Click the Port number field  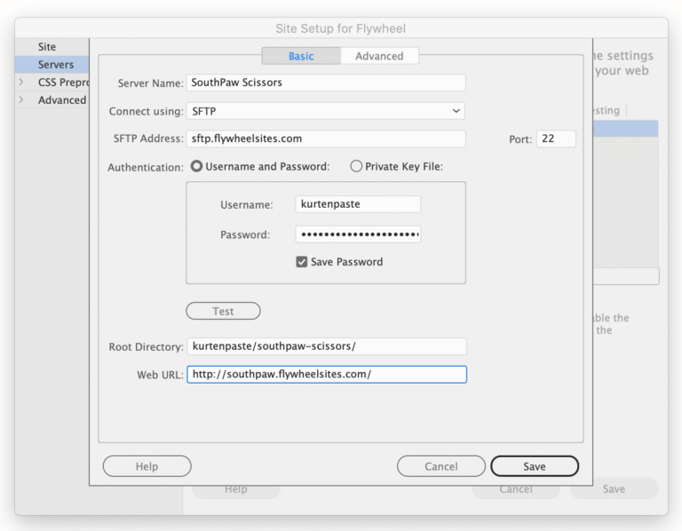[x=556, y=139]
